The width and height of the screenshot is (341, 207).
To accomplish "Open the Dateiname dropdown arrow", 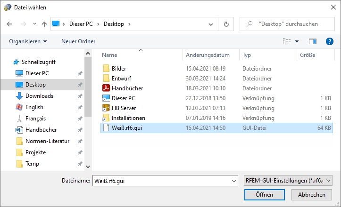I will pyautogui.click(x=234, y=181).
